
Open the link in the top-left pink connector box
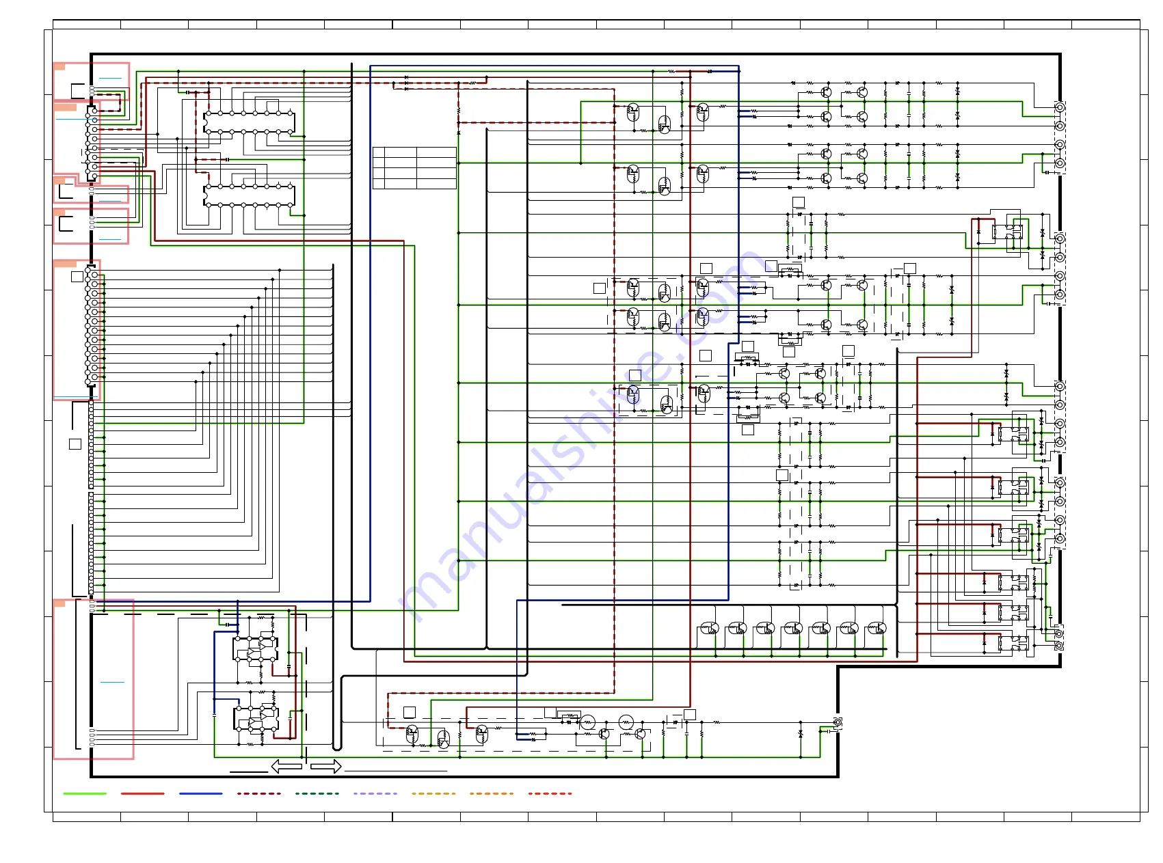pyautogui.click(x=110, y=79)
